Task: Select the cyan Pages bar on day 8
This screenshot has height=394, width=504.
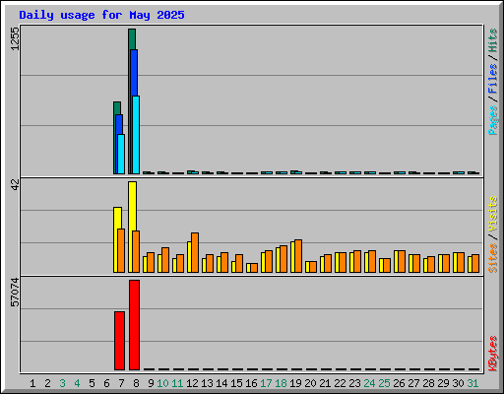Action: [136, 135]
